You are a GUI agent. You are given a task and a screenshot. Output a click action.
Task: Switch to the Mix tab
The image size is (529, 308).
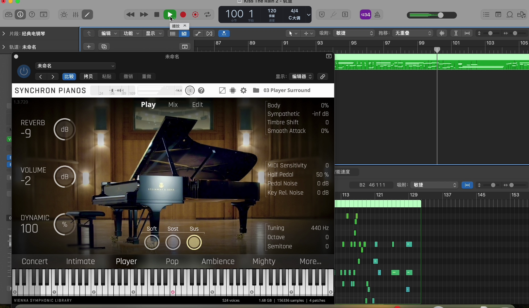pyautogui.click(x=173, y=105)
